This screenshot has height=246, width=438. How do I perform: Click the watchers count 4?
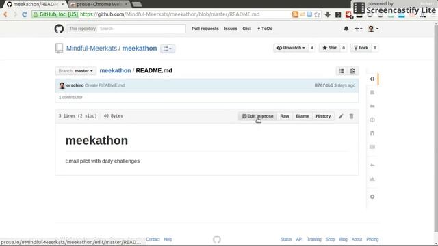click(x=312, y=48)
